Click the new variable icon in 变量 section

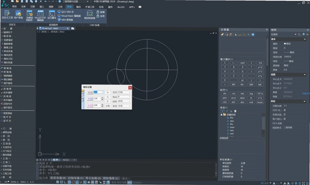coord(222,111)
